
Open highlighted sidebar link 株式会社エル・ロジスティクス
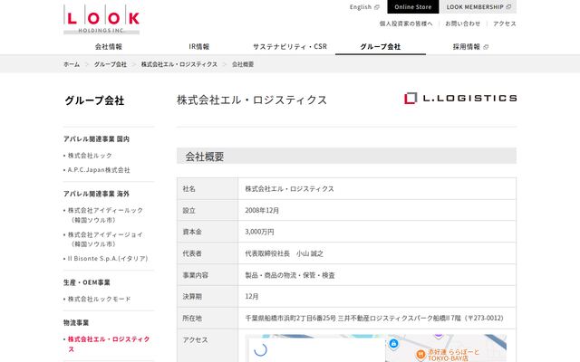click(109, 344)
